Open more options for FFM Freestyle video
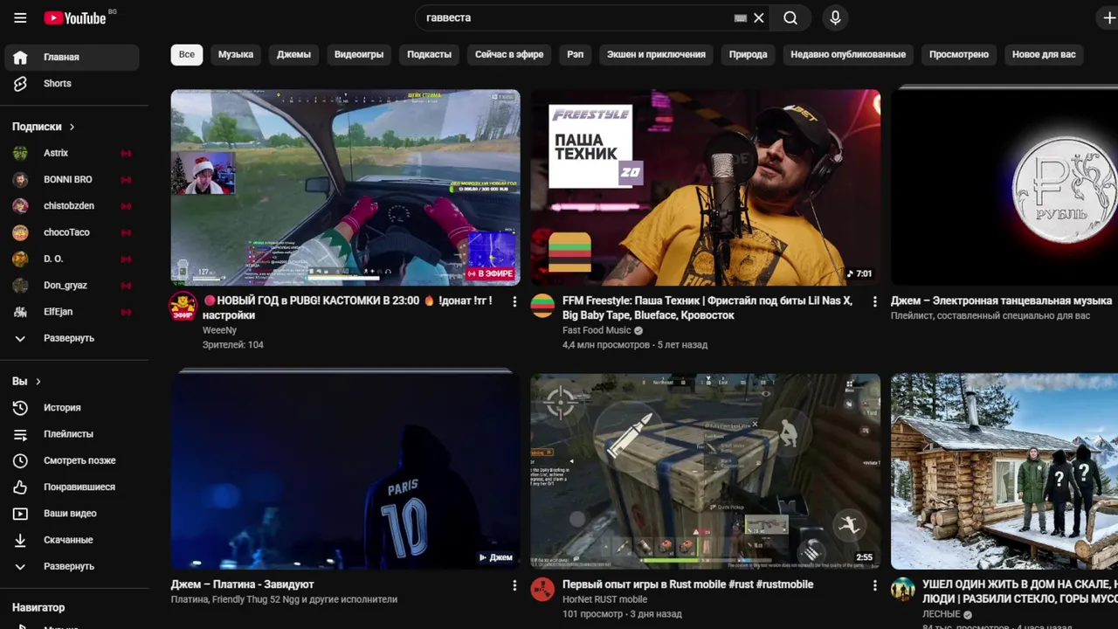 pyautogui.click(x=874, y=301)
